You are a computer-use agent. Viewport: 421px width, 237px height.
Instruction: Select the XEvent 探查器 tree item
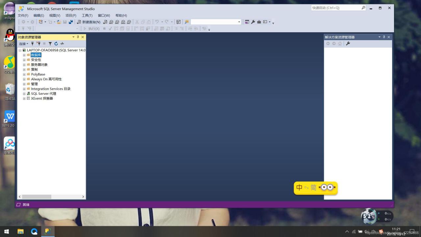point(42,98)
